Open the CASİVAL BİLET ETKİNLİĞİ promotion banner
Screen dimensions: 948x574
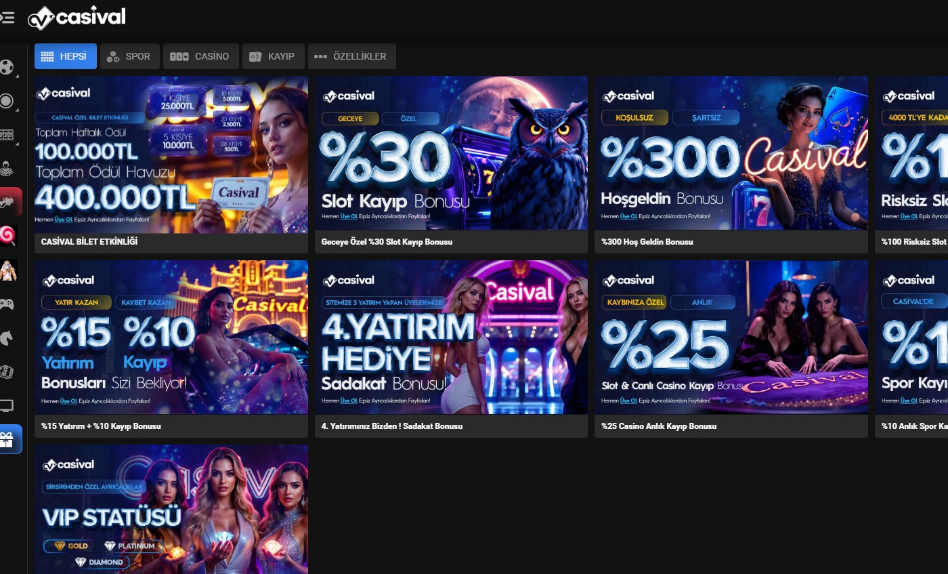pos(171,154)
